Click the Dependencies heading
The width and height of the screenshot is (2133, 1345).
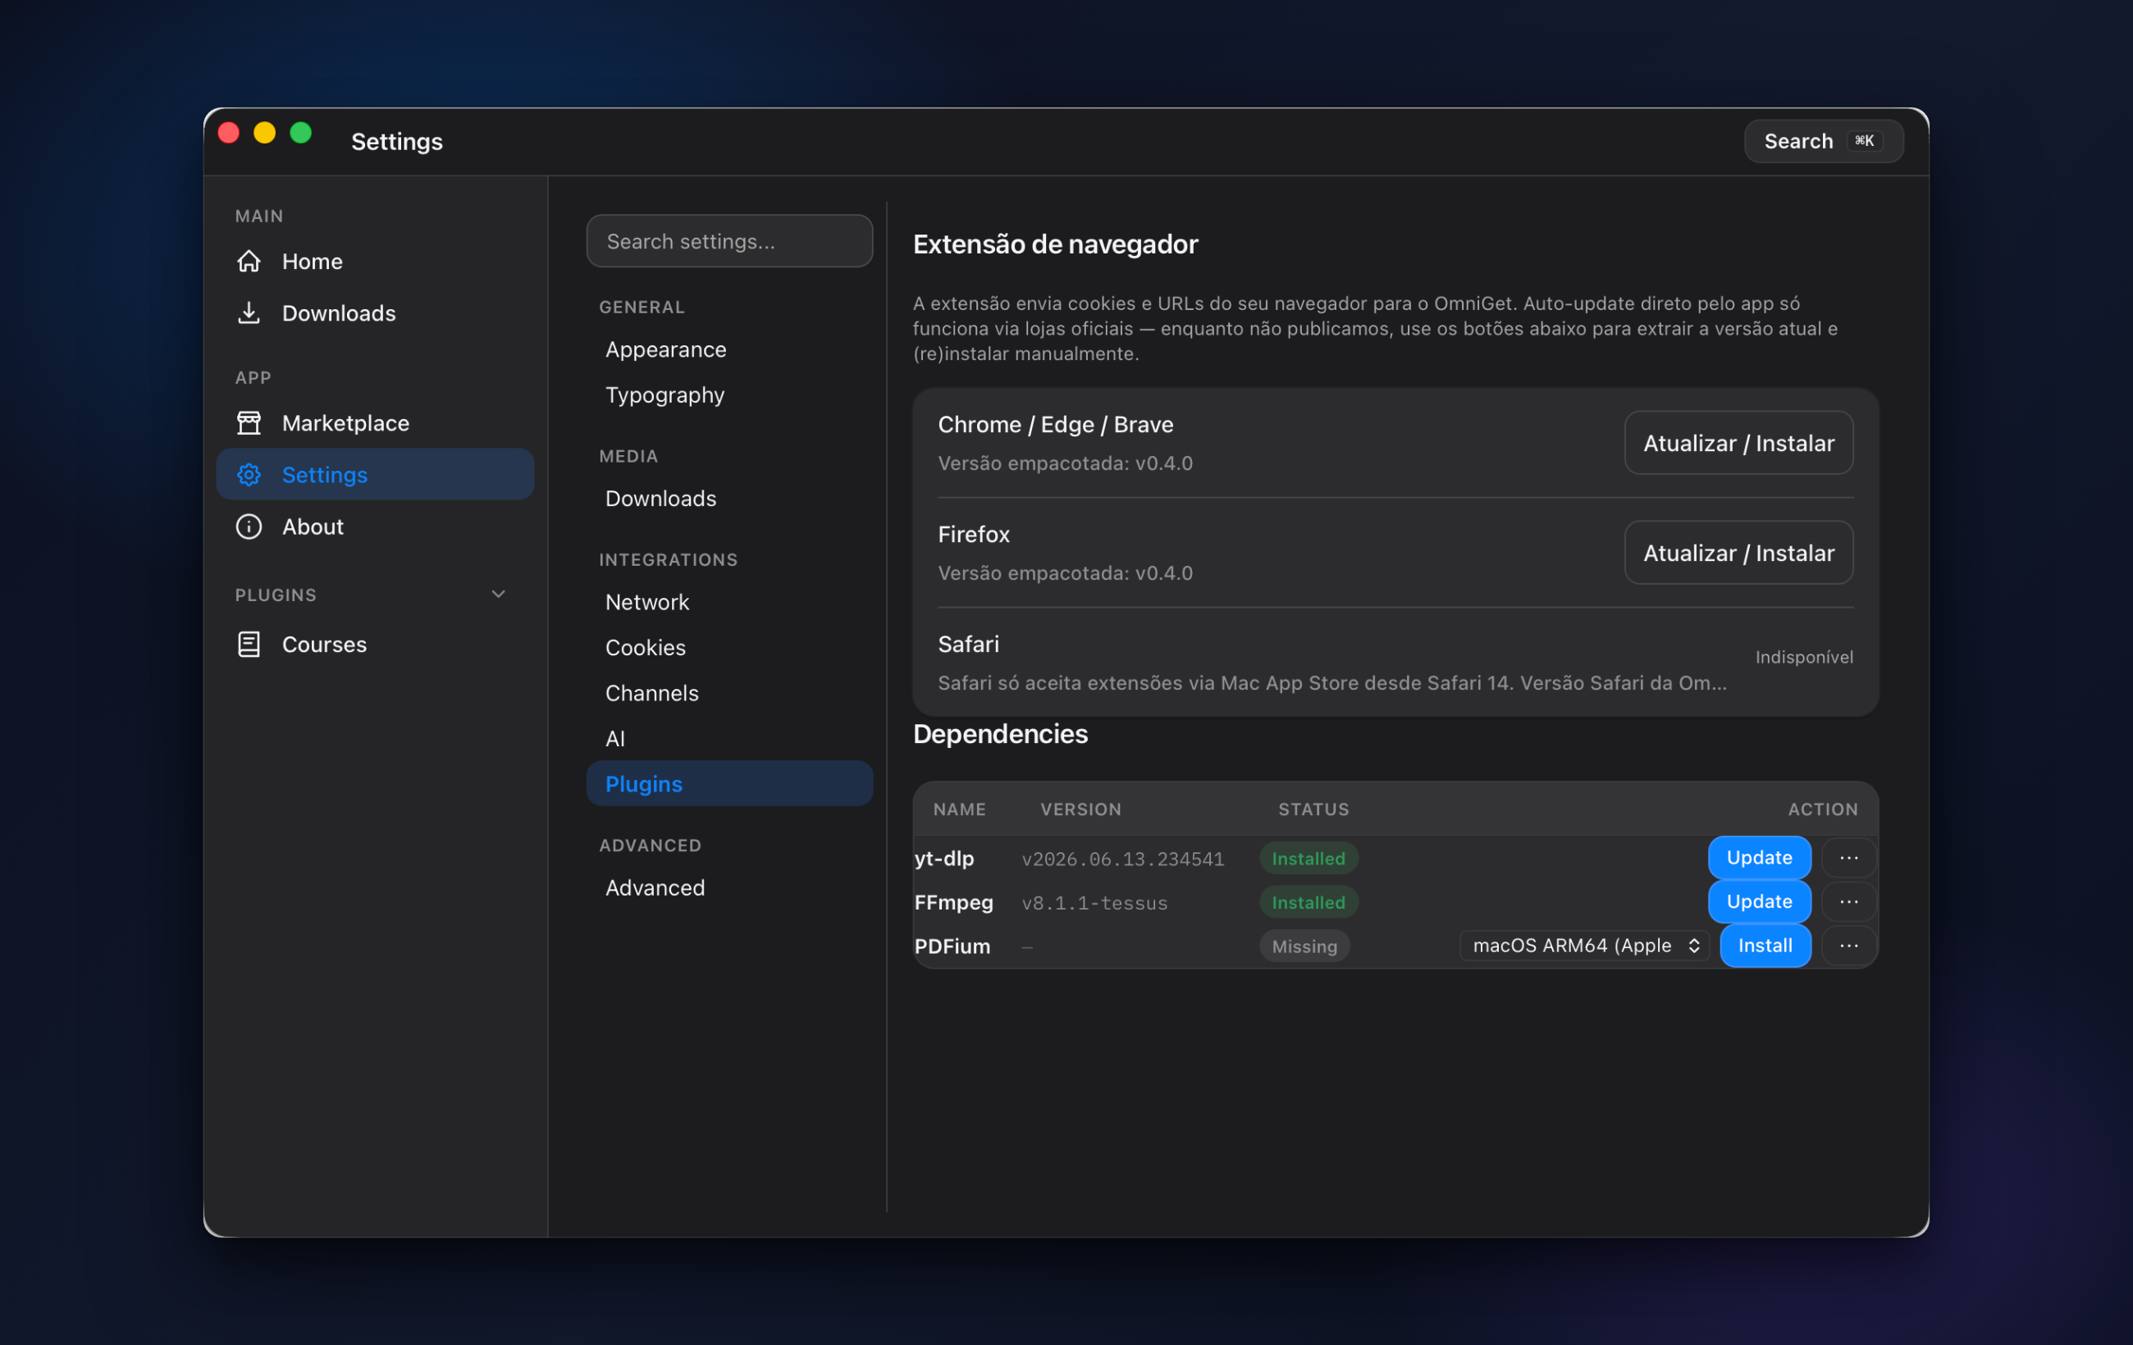click(1000, 734)
